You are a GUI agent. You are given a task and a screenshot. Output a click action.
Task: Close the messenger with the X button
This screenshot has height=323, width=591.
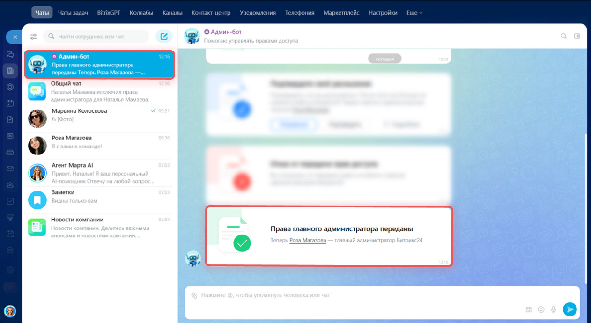click(15, 37)
